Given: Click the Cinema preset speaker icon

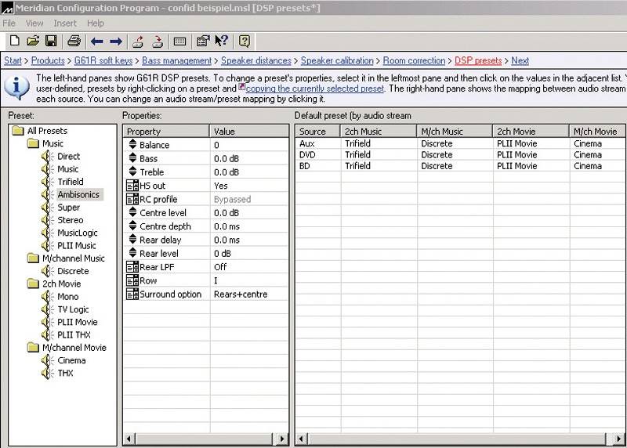Looking at the screenshot, I should click(48, 360).
